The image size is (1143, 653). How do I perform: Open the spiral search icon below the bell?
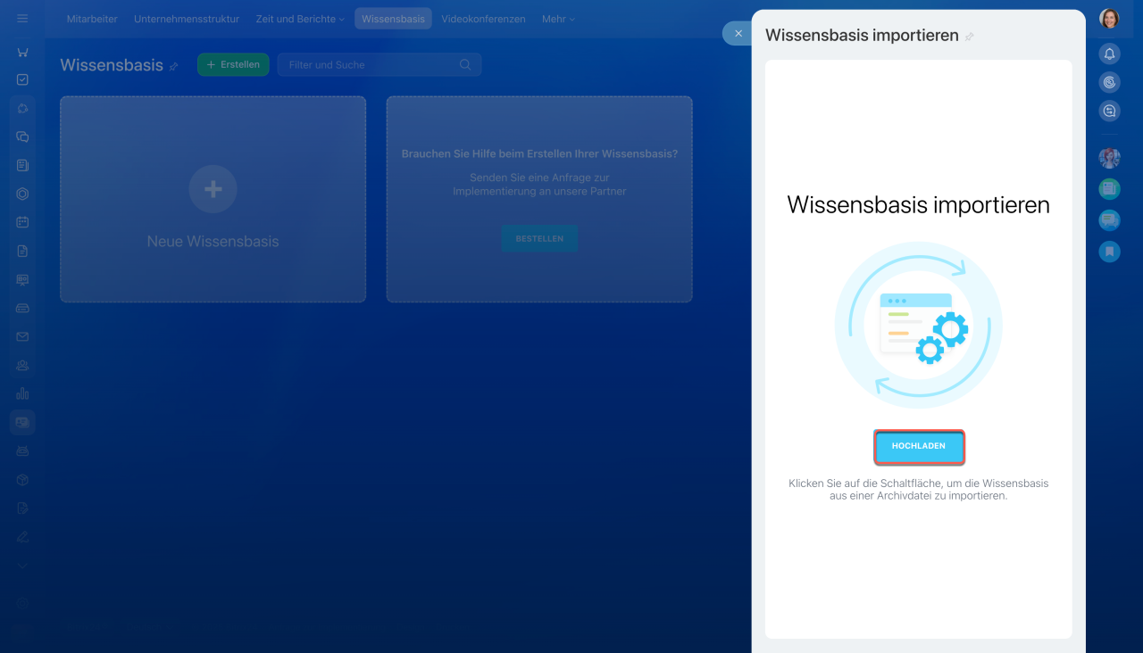[1109, 83]
